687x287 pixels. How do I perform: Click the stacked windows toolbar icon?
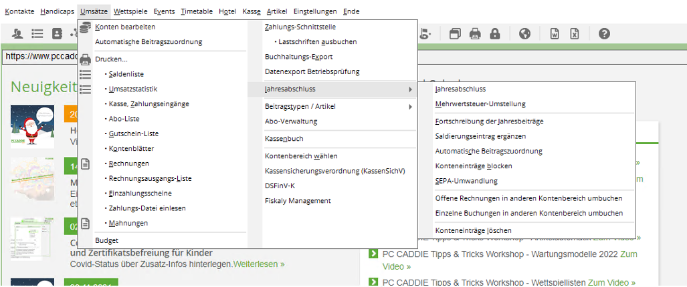(x=455, y=33)
